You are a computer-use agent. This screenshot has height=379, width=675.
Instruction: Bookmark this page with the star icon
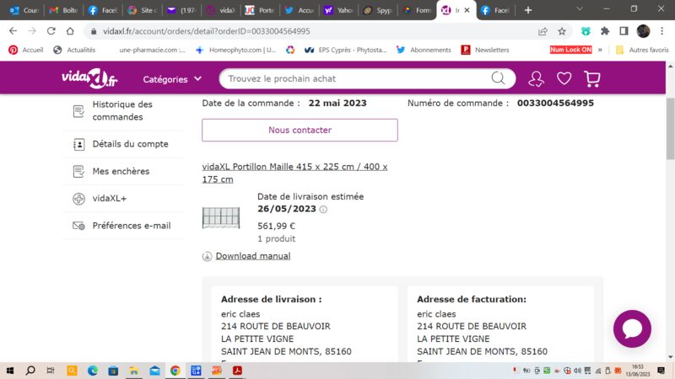click(x=562, y=31)
